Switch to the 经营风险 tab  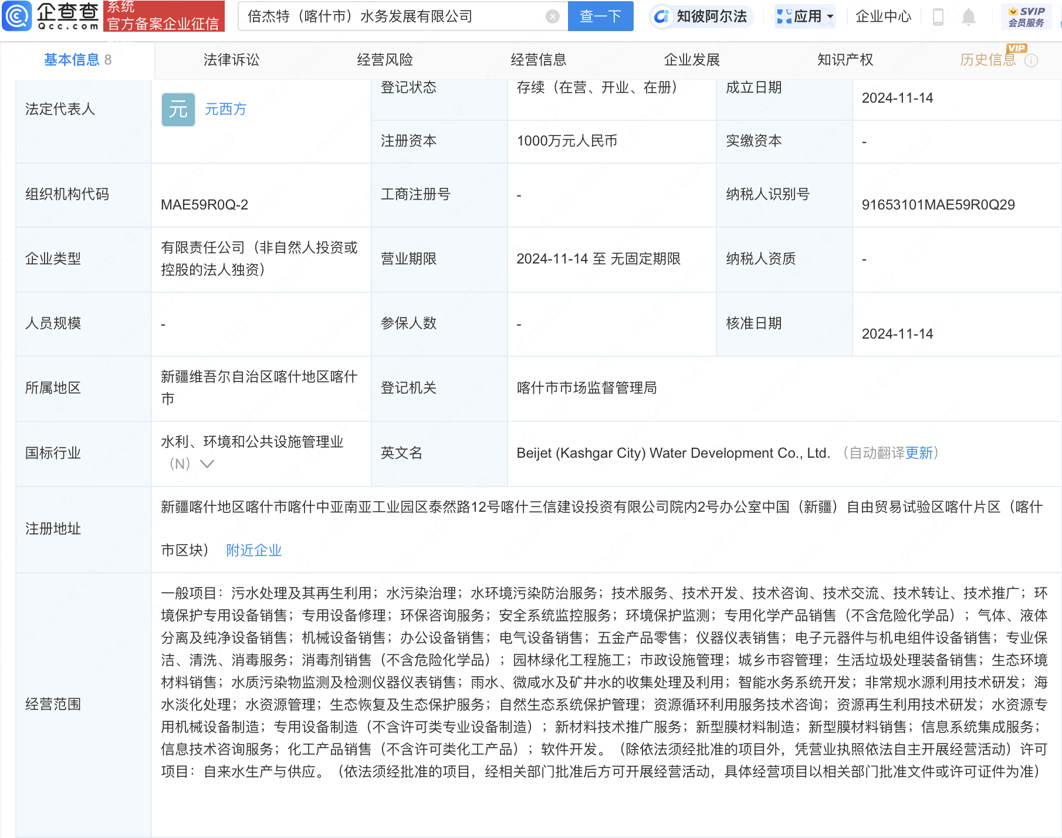pos(385,59)
